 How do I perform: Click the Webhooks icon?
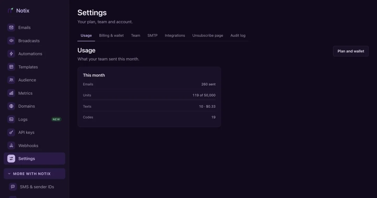[x=11, y=145]
